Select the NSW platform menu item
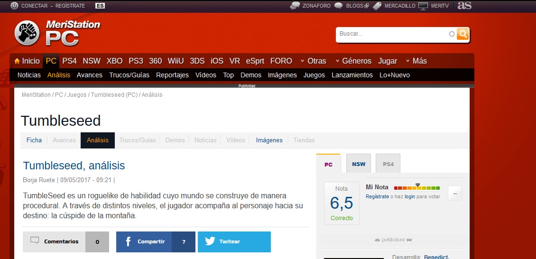This screenshot has width=536, height=259. pos(92,61)
